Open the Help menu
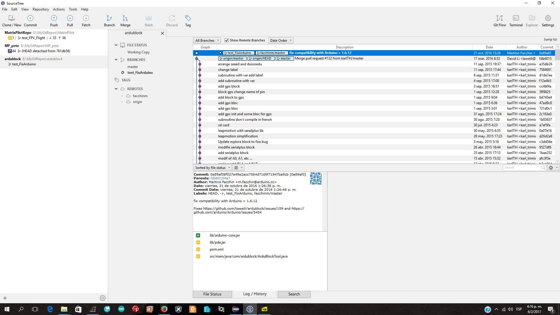560x315 pixels. [85, 9]
